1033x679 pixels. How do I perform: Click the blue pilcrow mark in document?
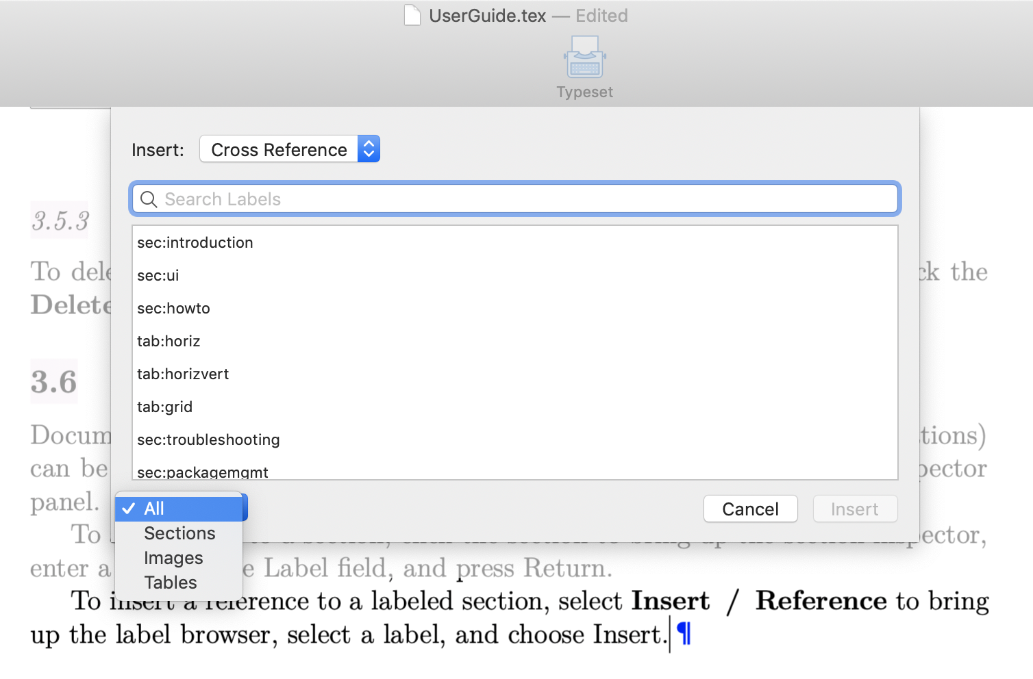pos(684,634)
